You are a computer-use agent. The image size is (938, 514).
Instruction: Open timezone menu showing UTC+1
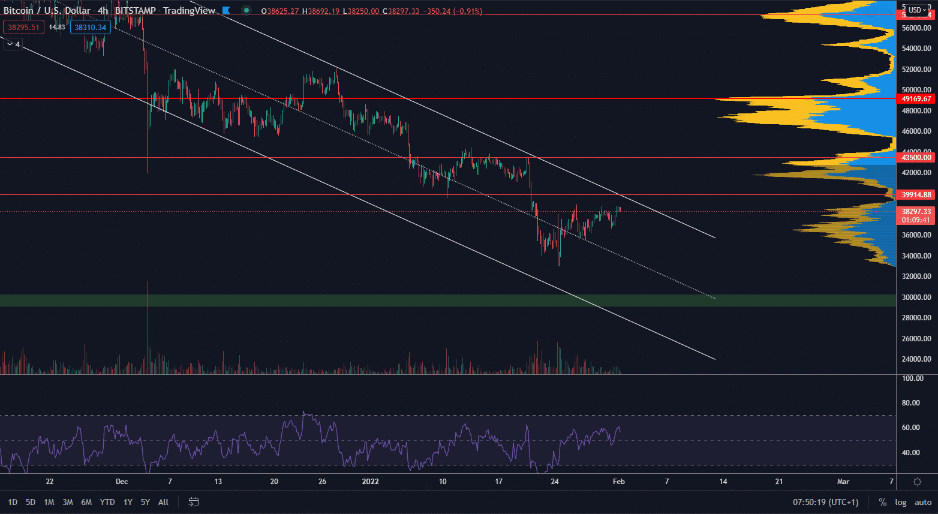point(825,502)
